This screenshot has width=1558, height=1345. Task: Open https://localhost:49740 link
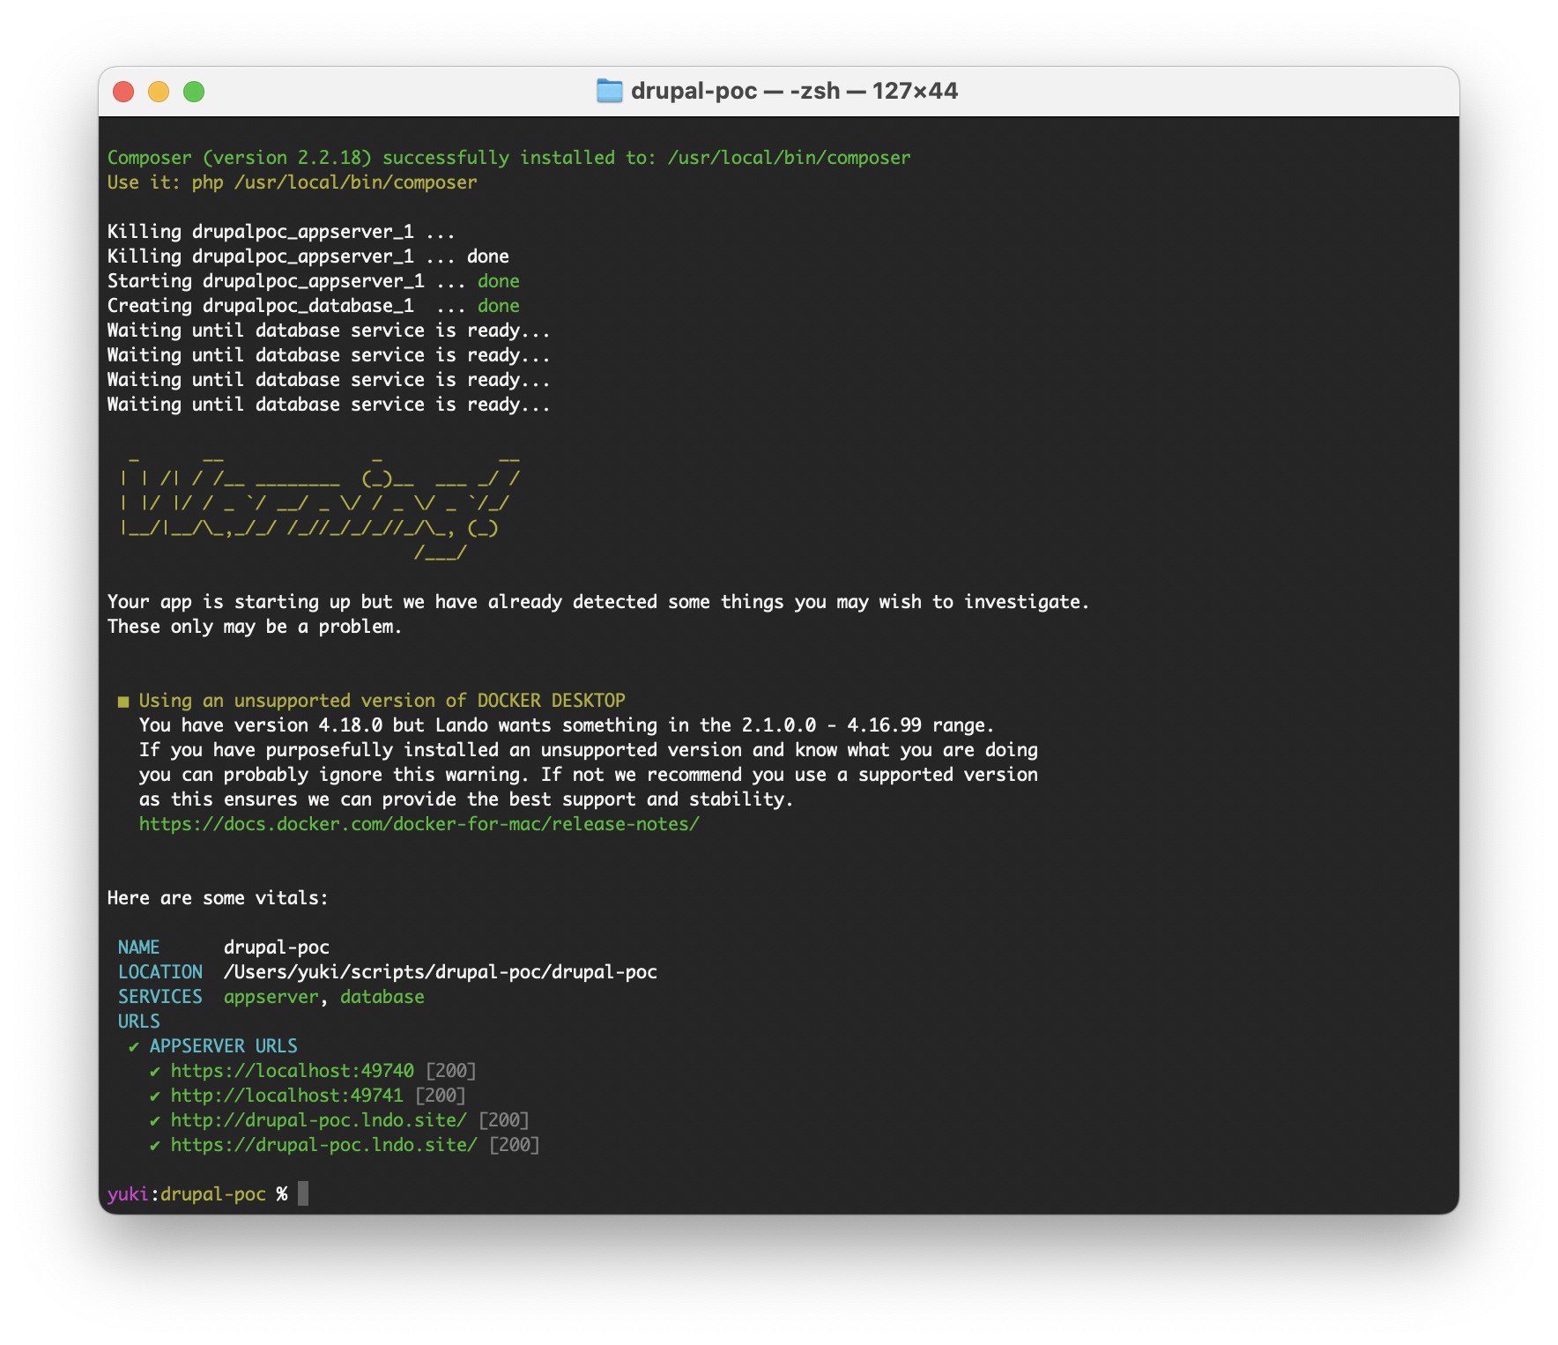tap(293, 1071)
